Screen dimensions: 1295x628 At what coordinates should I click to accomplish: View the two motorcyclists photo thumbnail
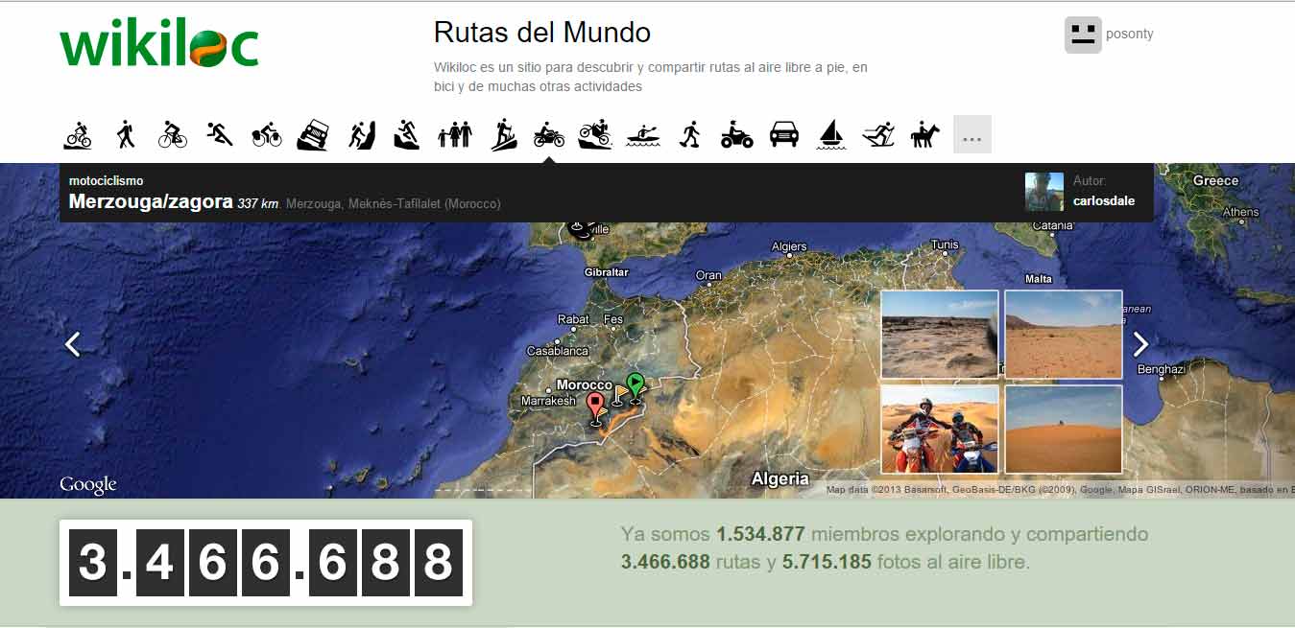(x=939, y=430)
